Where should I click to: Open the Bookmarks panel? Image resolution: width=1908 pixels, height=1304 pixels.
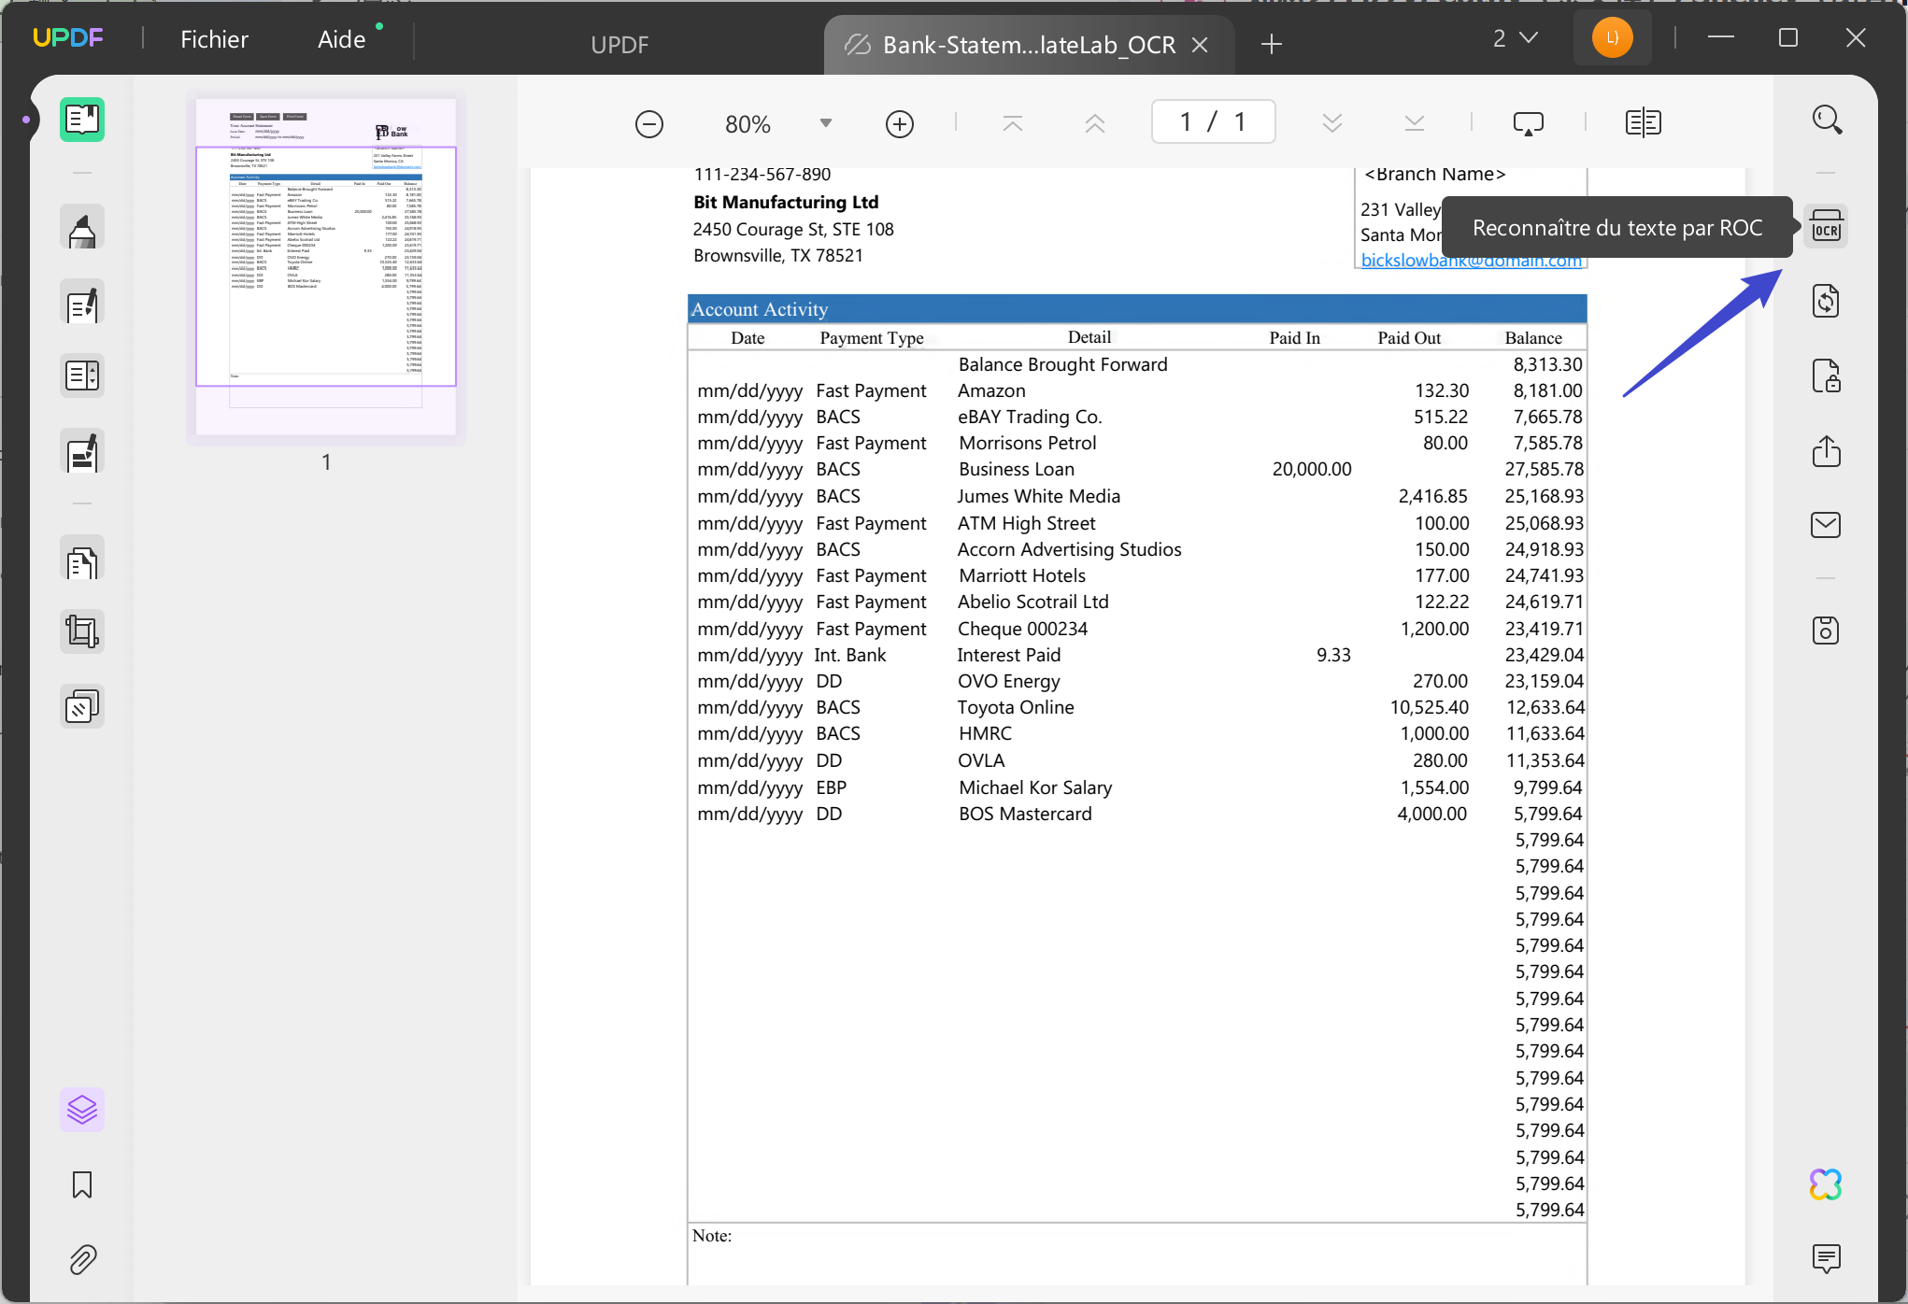coord(82,1184)
